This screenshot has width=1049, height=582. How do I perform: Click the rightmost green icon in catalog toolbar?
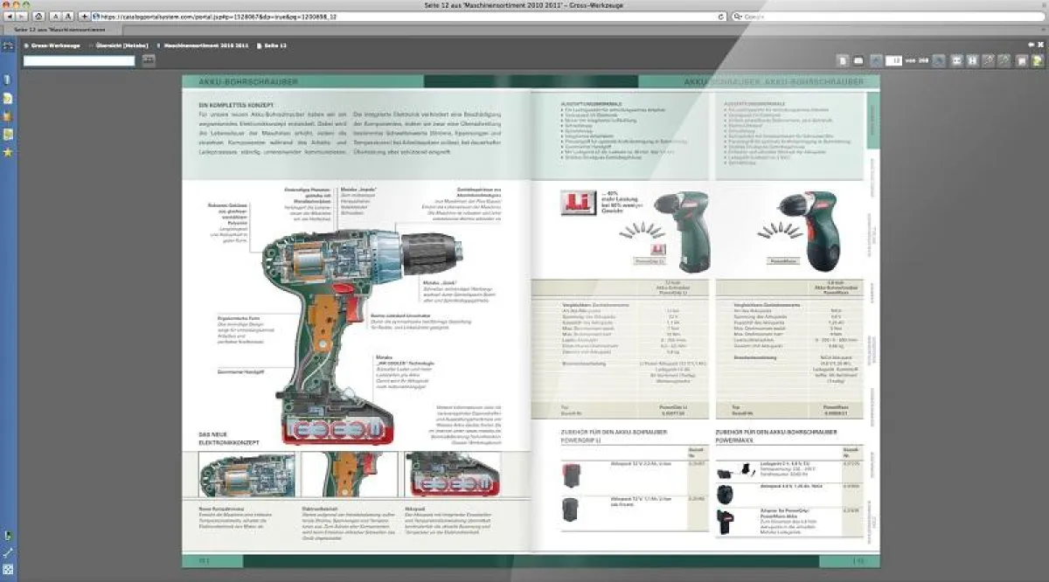(x=1039, y=60)
